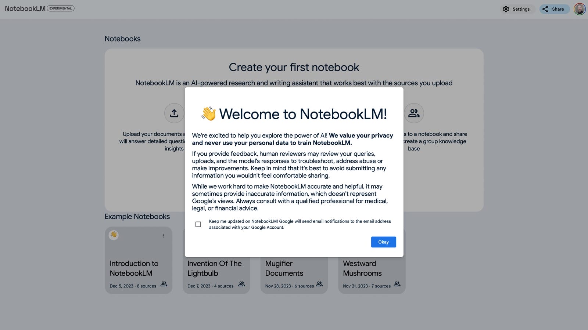Enable the Keep me updated checkbox

tap(198, 224)
